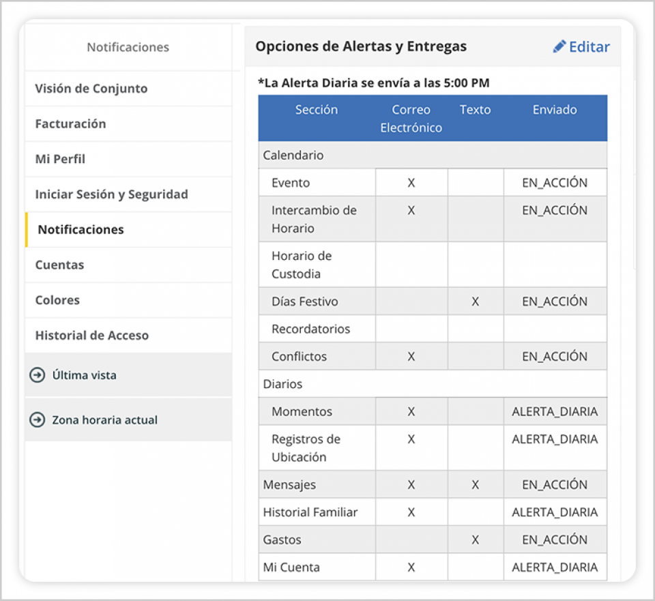Viewport: 655px width, 601px height.
Task: Open Visión de Conjunto in sidebar
Action: tap(91, 89)
